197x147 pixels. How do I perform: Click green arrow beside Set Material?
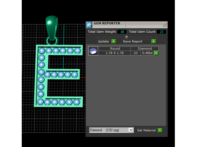[160, 130]
